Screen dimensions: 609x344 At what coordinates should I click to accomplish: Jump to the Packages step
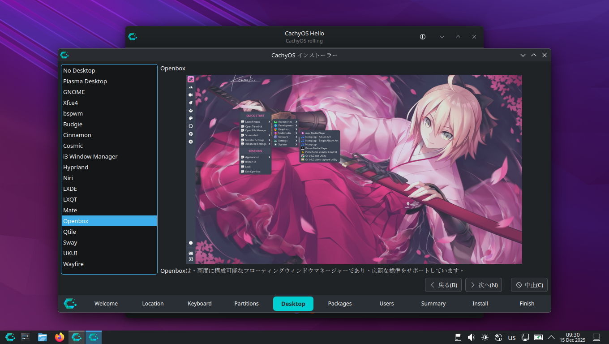340,304
